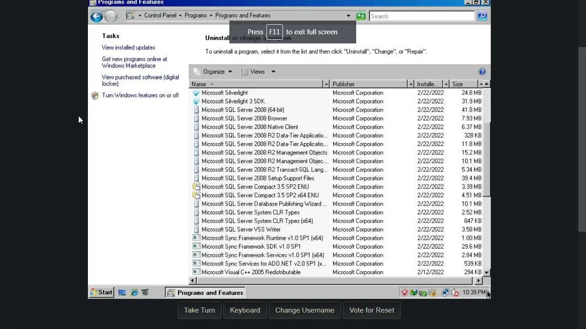The image size is (586, 329).
Task: Sort by the Name column header
Action: click(x=256, y=84)
